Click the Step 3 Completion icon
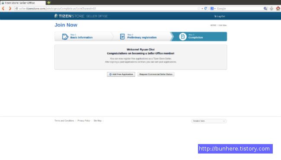Viewport: 281px width, 160px height. coord(183,37)
